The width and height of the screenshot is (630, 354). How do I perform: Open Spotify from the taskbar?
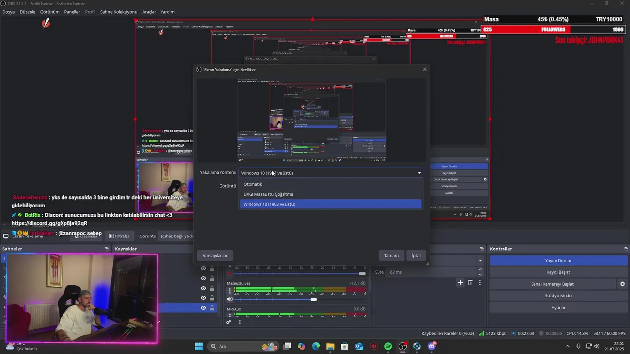(388, 346)
